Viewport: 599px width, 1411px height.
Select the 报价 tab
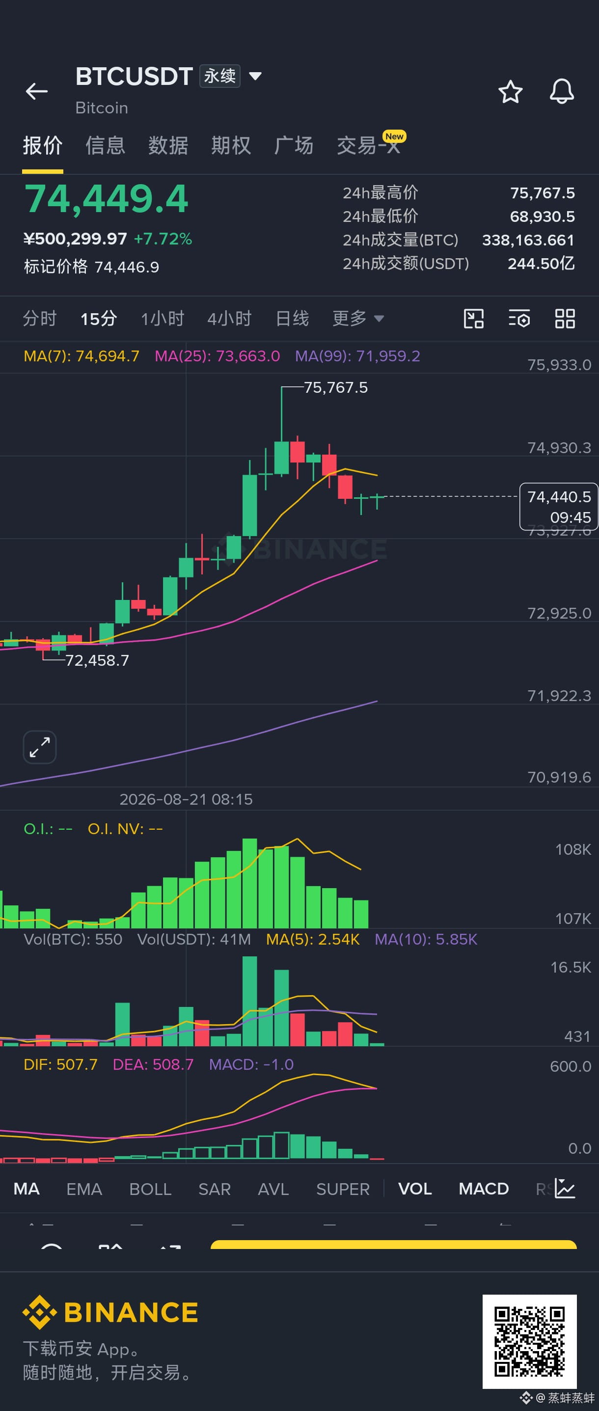pyautogui.click(x=43, y=146)
